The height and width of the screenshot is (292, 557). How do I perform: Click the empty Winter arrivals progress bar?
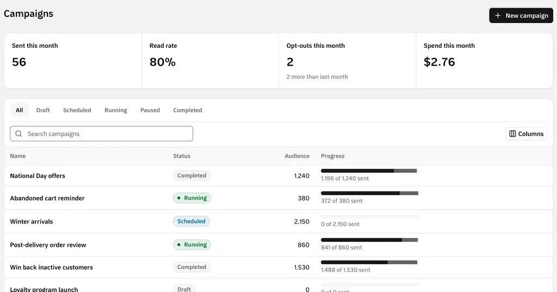click(370, 217)
